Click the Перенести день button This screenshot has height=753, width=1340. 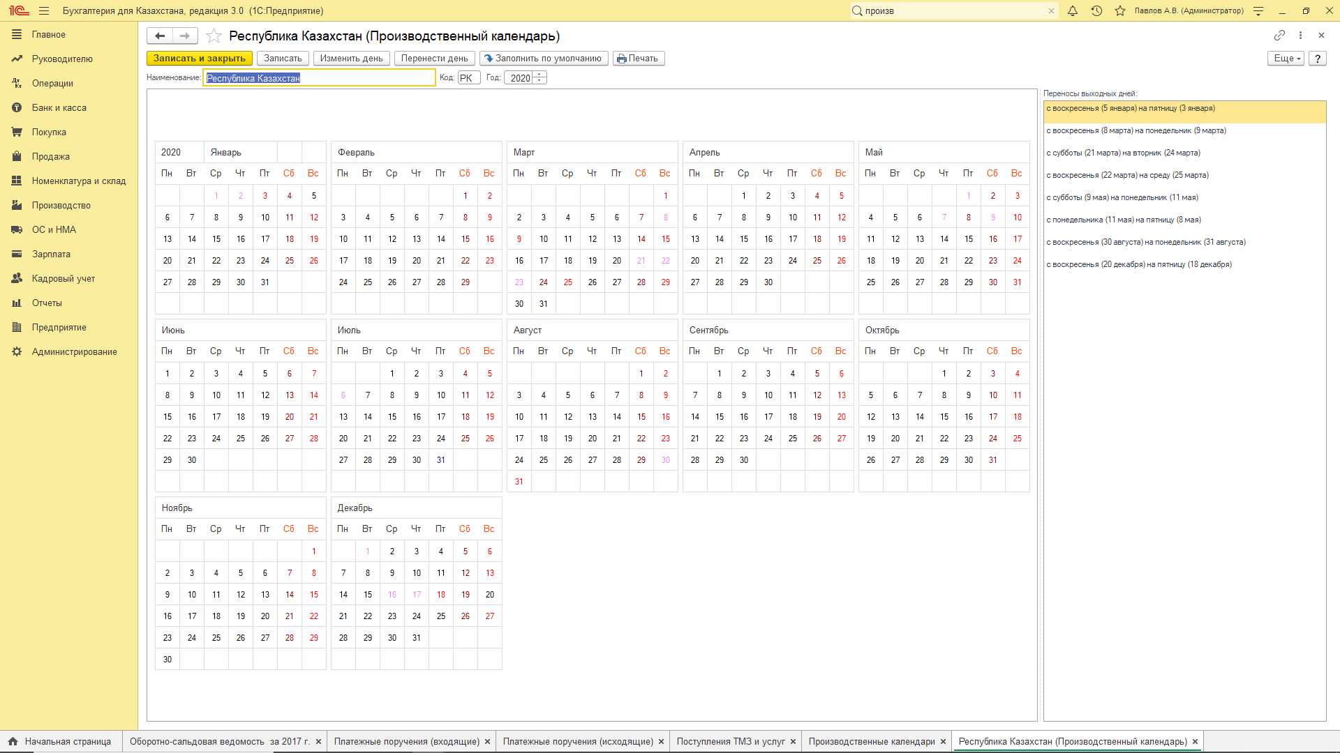(434, 59)
